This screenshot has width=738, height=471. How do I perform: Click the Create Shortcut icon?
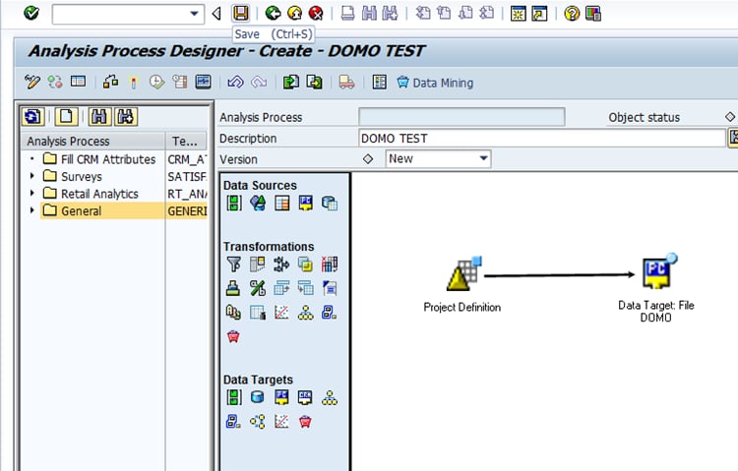(x=539, y=14)
